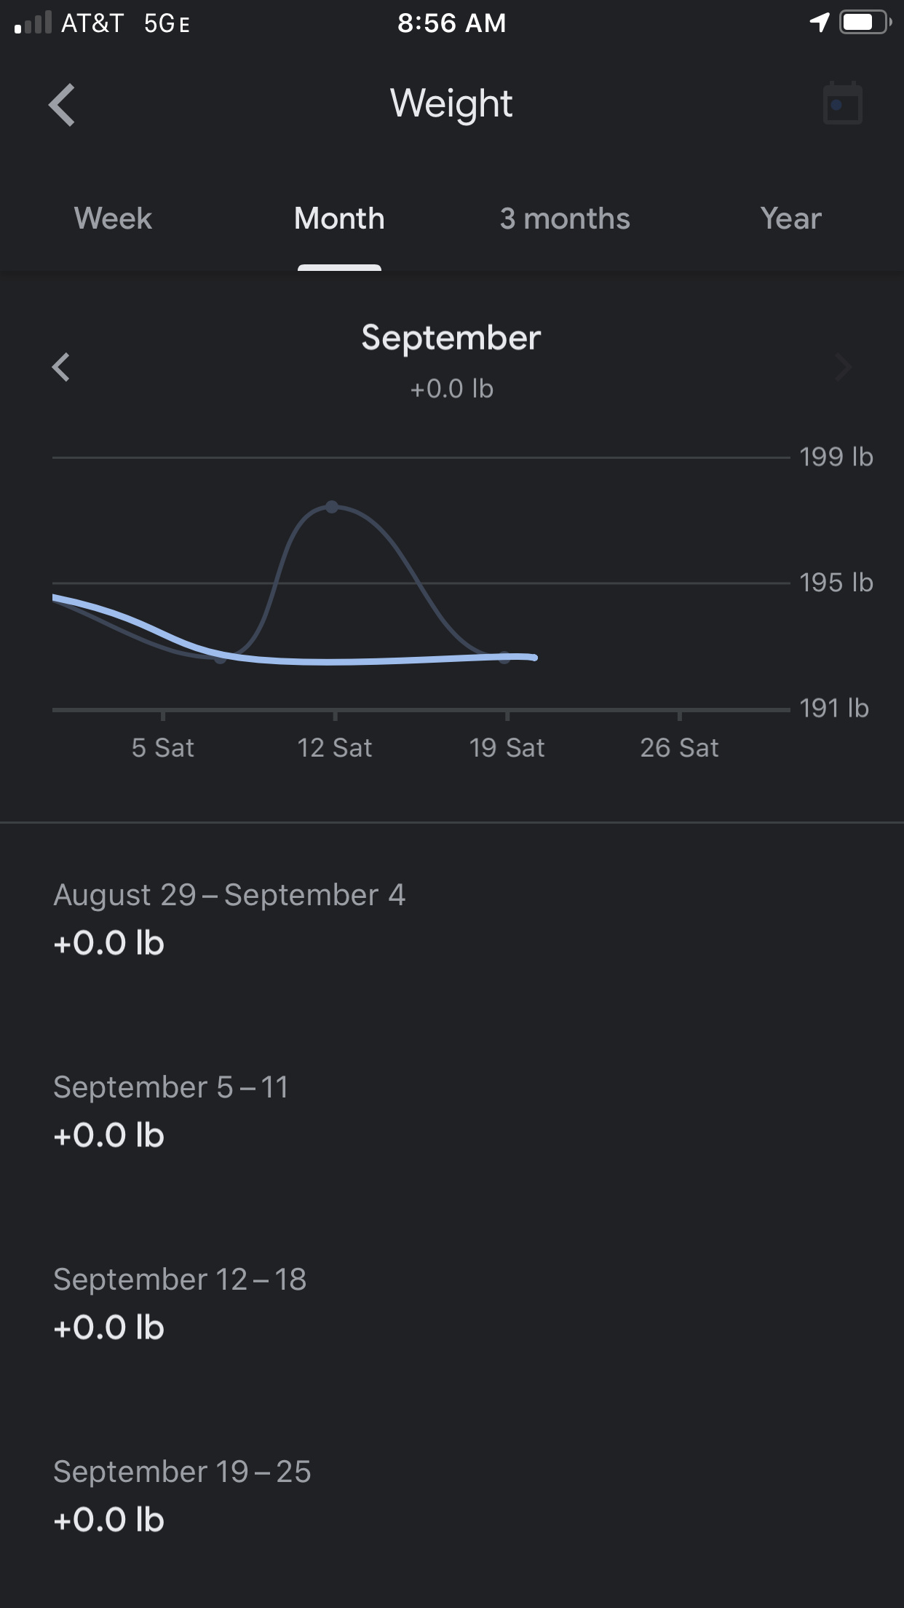Tap the cellular signal bars

tap(33, 23)
